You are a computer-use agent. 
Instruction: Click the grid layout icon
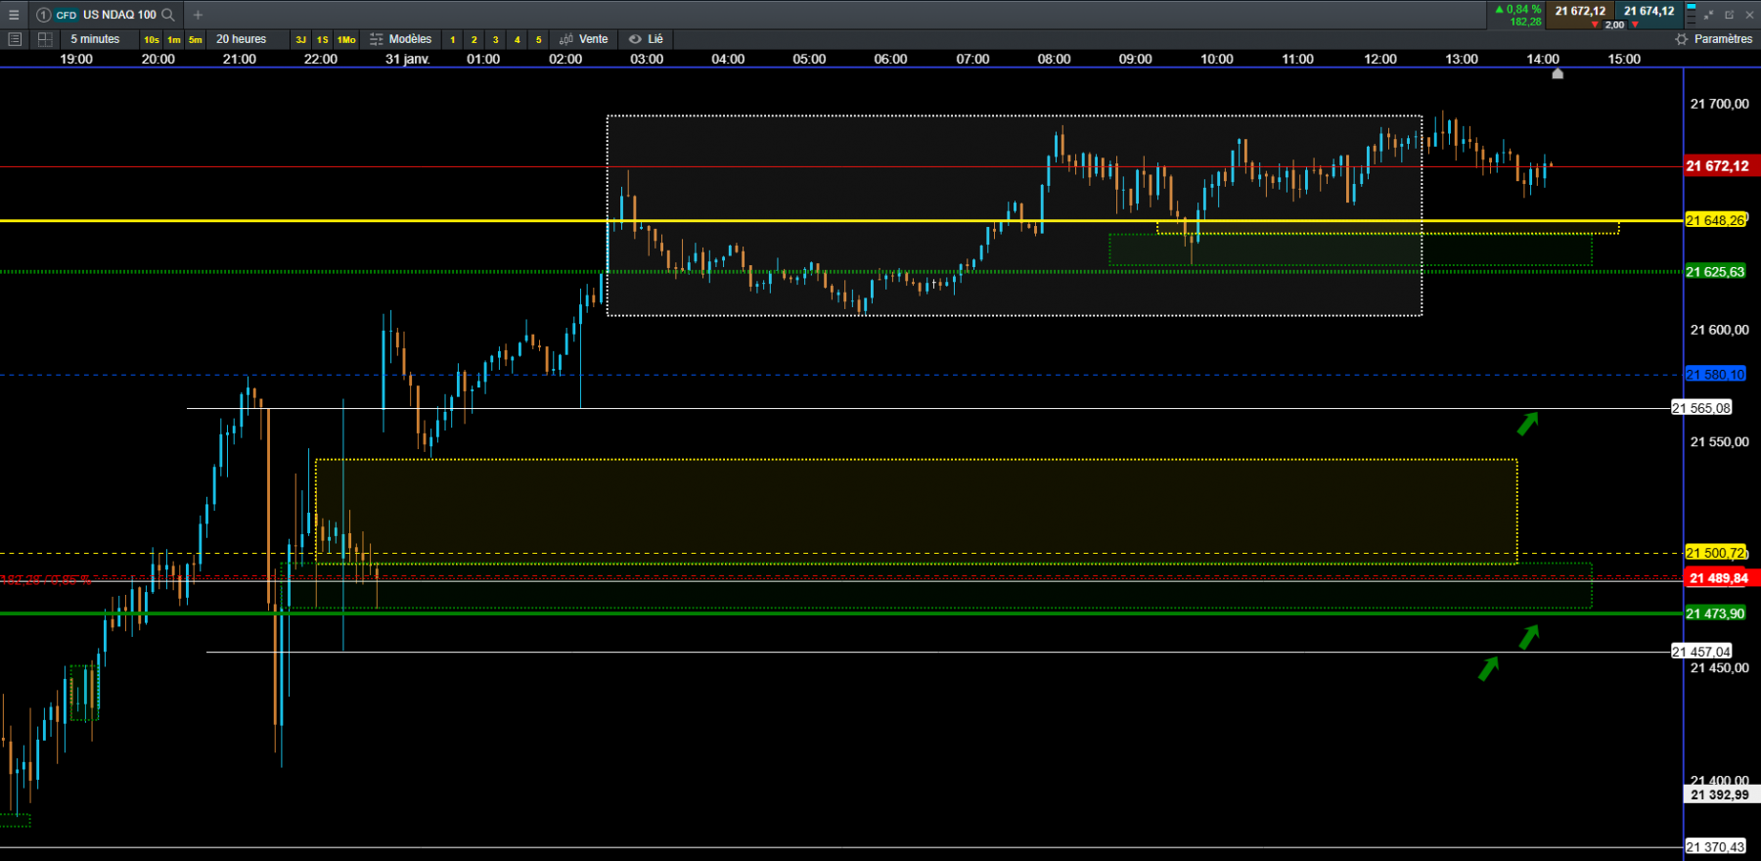[x=45, y=39]
